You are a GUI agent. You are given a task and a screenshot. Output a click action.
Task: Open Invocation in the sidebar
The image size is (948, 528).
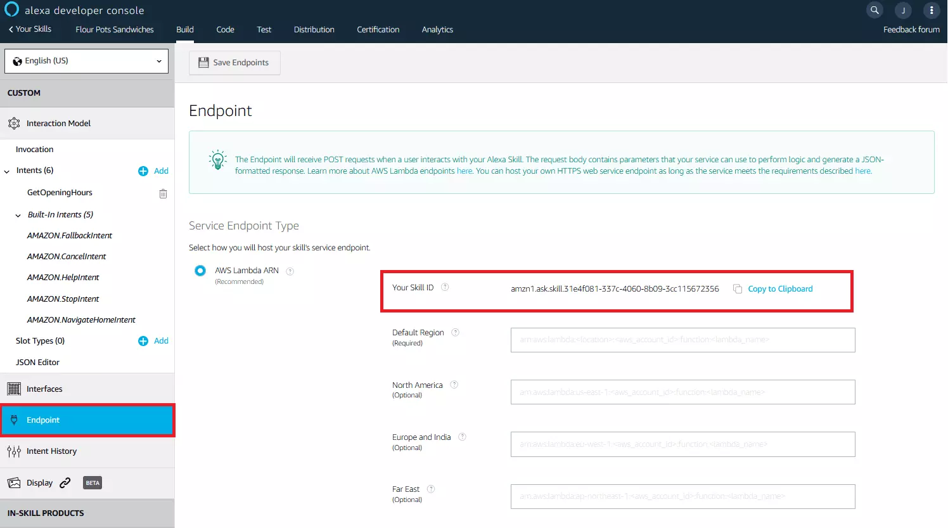35,150
